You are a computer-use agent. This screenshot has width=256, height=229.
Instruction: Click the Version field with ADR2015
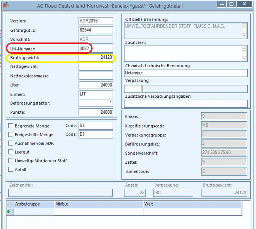pyautogui.click(x=96, y=21)
